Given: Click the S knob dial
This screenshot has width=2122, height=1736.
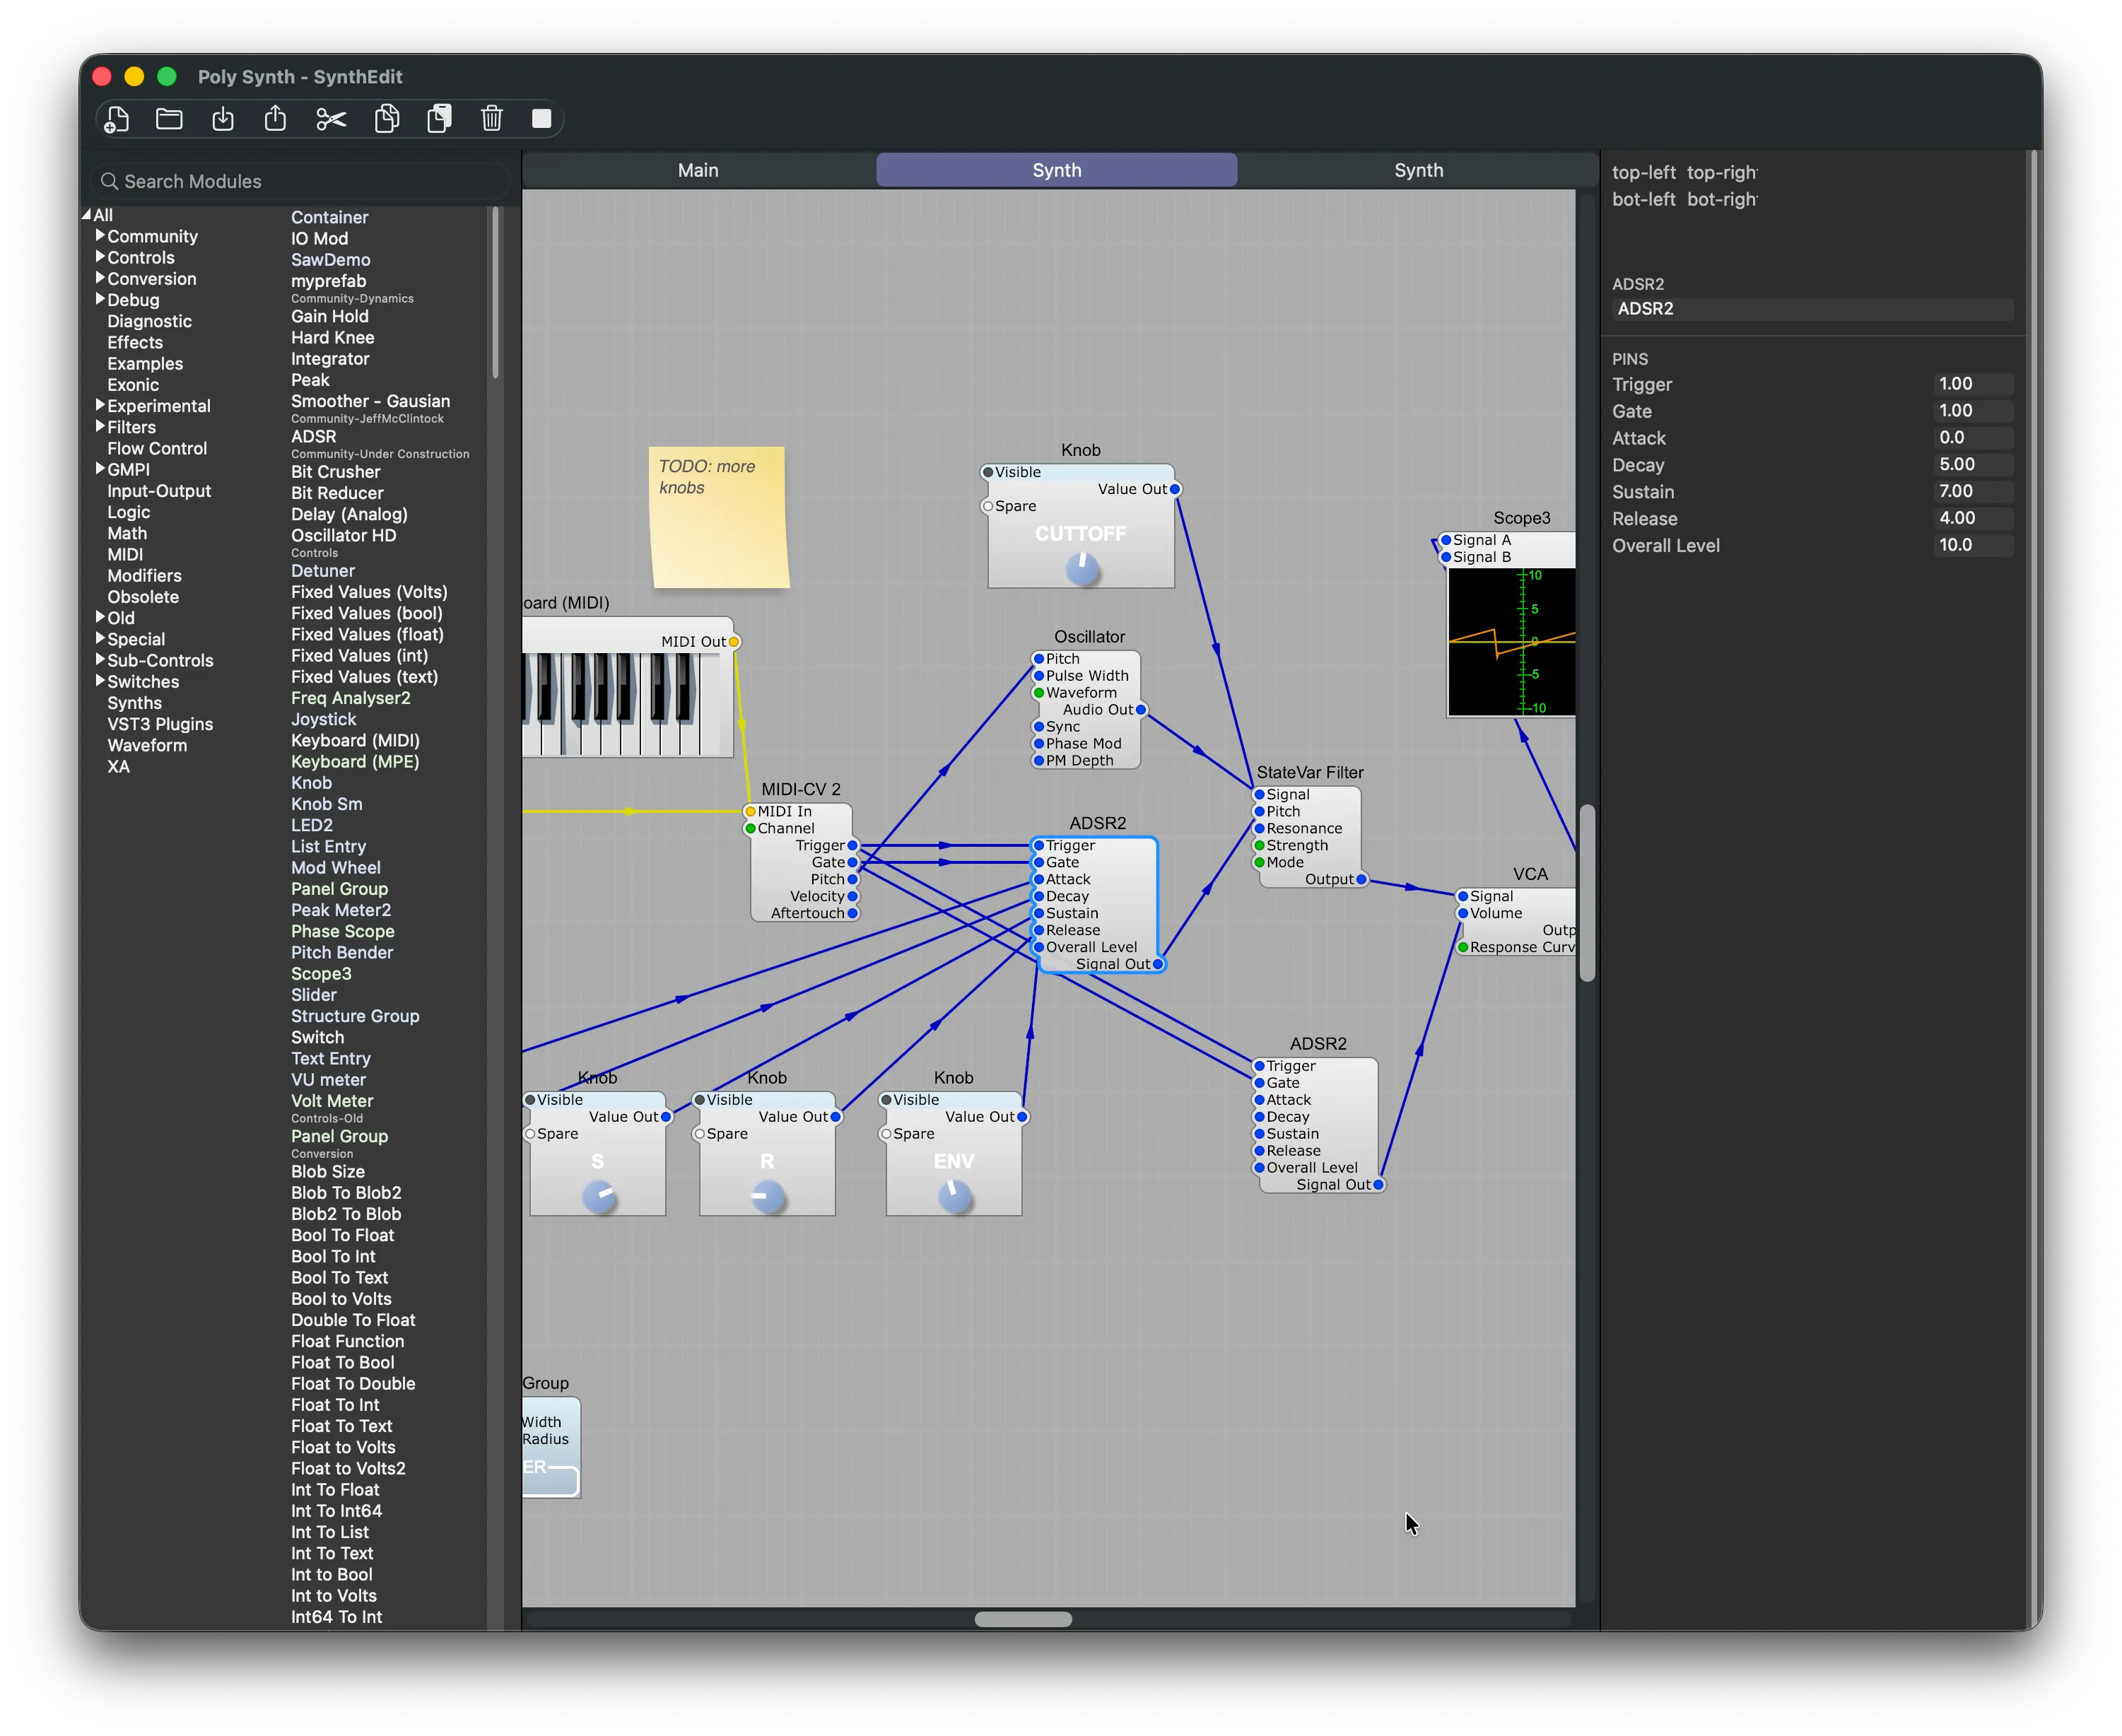Looking at the screenshot, I should (599, 1196).
